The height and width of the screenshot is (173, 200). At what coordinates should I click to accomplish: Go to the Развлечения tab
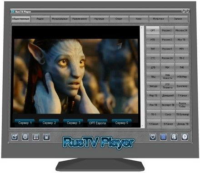[80, 19]
